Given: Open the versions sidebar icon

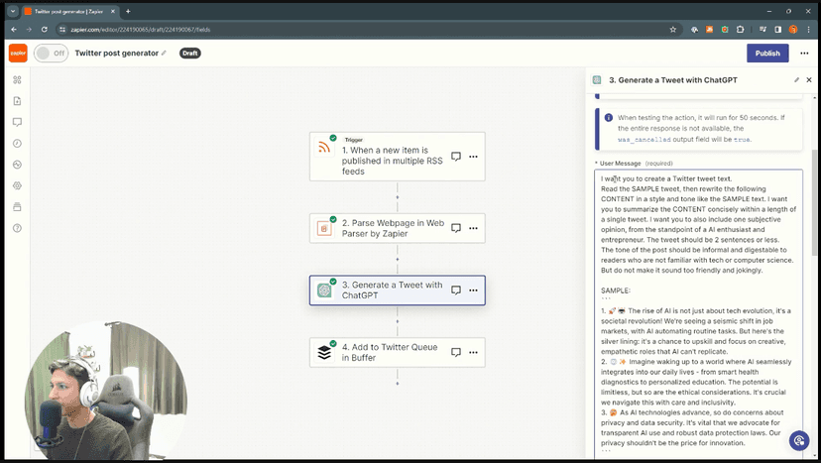Looking at the screenshot, I should 17,207.
